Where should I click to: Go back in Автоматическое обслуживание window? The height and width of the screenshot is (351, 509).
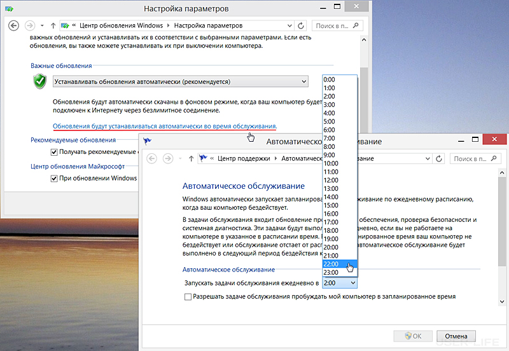[x=151, y=158]
